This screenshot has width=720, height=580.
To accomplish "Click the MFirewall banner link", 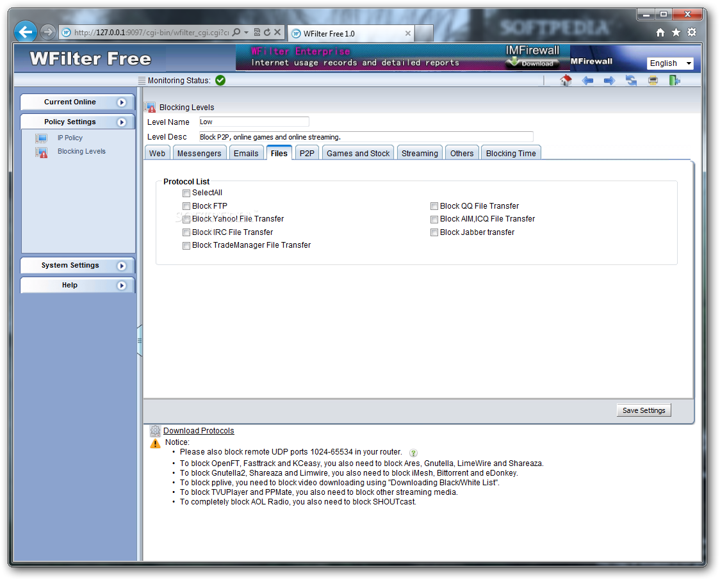I will [x=591, y=61].
